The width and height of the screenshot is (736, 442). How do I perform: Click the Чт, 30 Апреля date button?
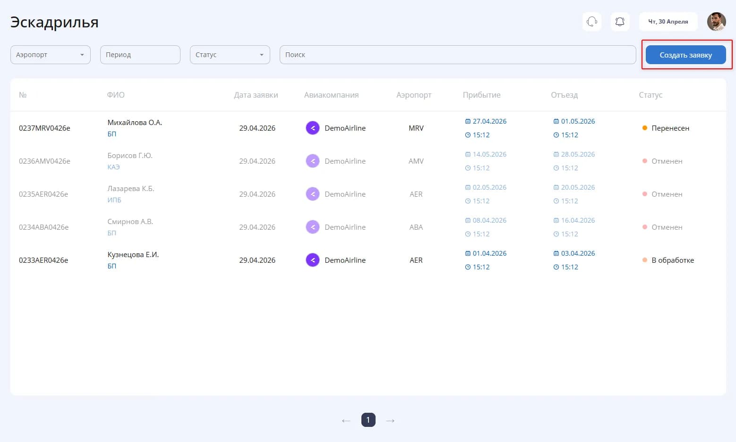click(x=668, y=22)
